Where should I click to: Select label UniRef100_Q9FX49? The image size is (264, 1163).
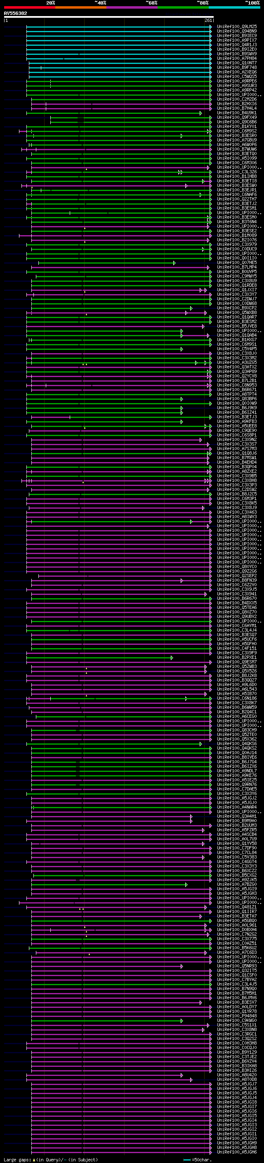tap(237, 118)
